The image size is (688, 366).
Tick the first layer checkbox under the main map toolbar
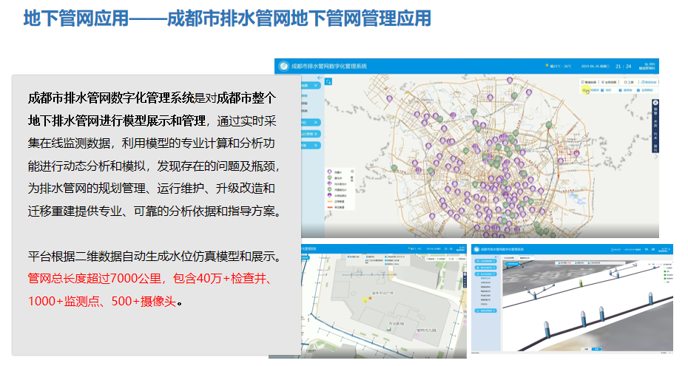coord(584,90)
